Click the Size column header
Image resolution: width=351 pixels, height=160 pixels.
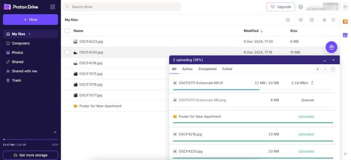294,31
